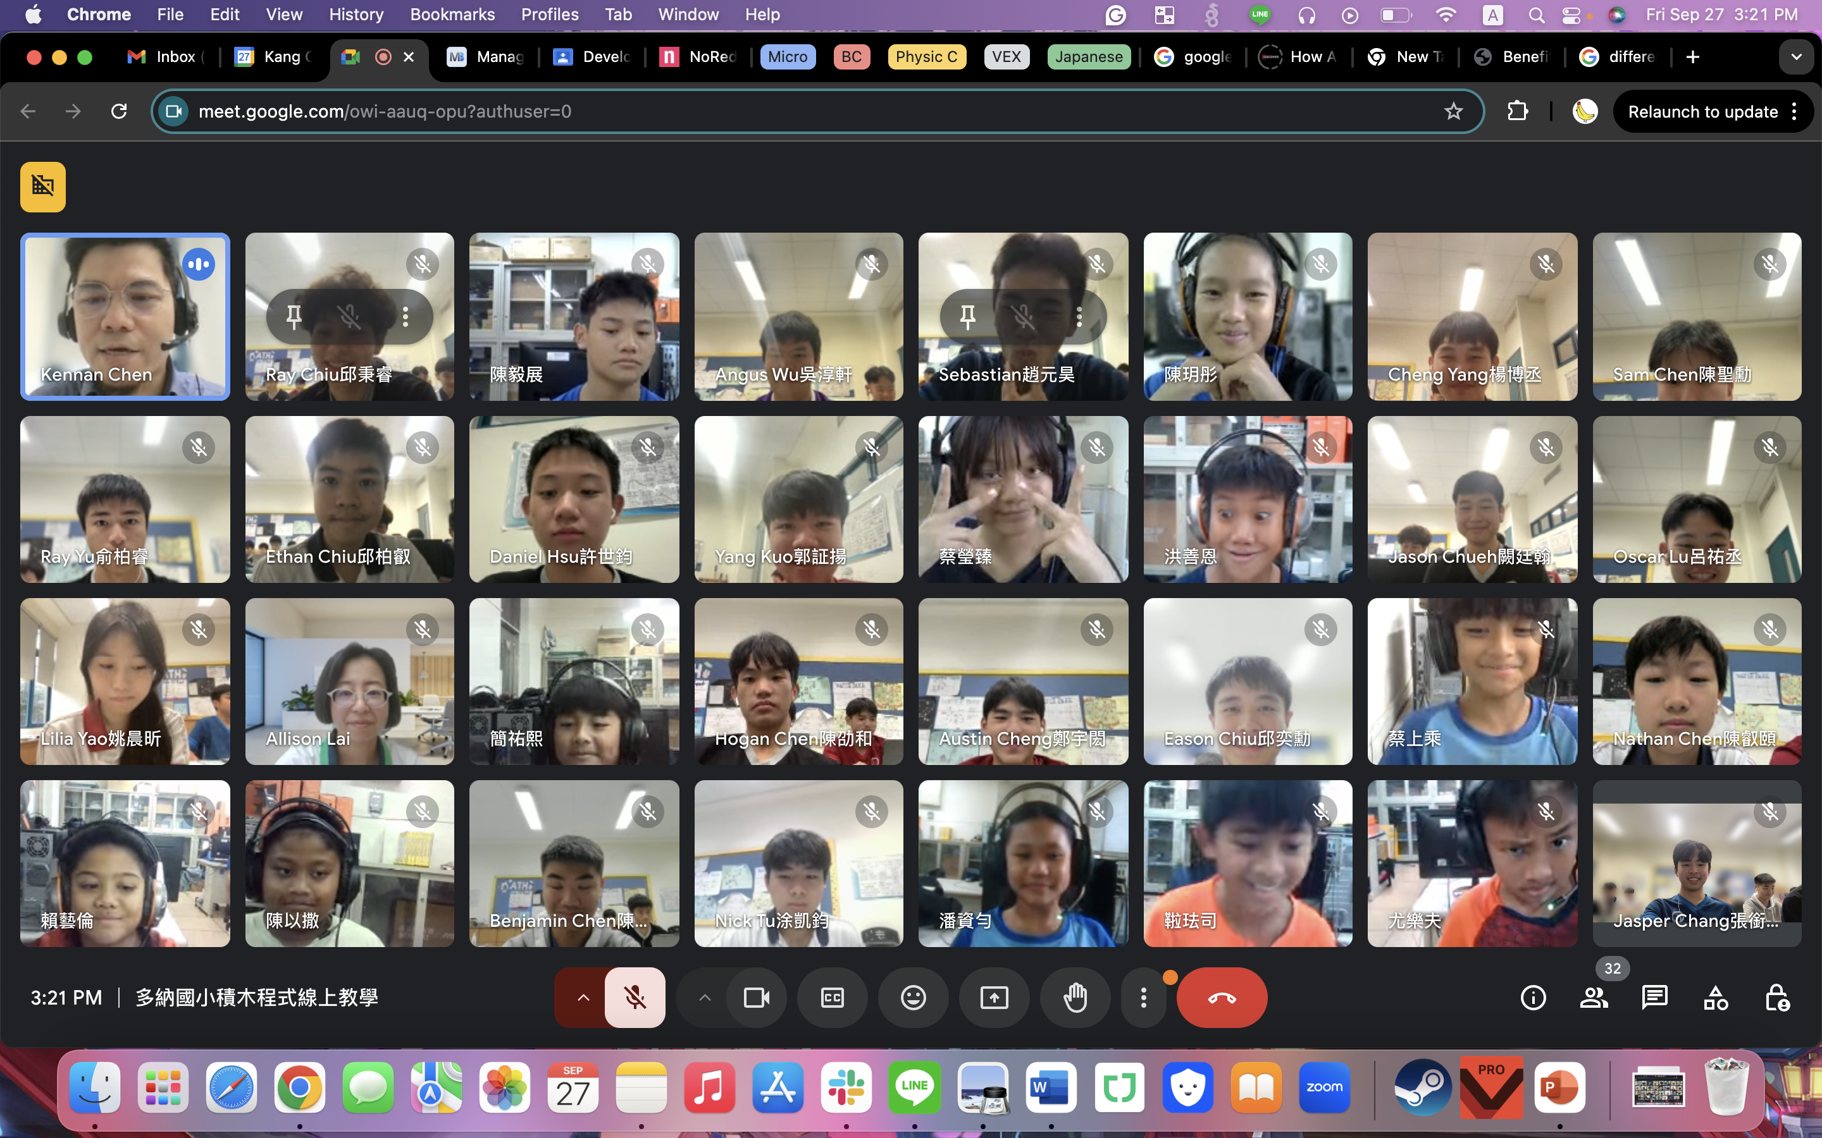Raise hand in the meeting
1822x1138 pixels.
(x=1075, y=998)
